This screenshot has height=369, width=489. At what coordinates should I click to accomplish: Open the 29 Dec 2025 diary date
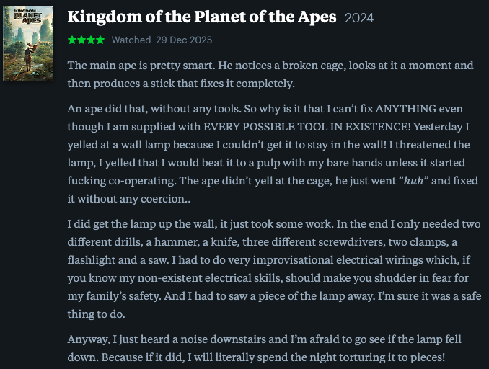(184, 40)
